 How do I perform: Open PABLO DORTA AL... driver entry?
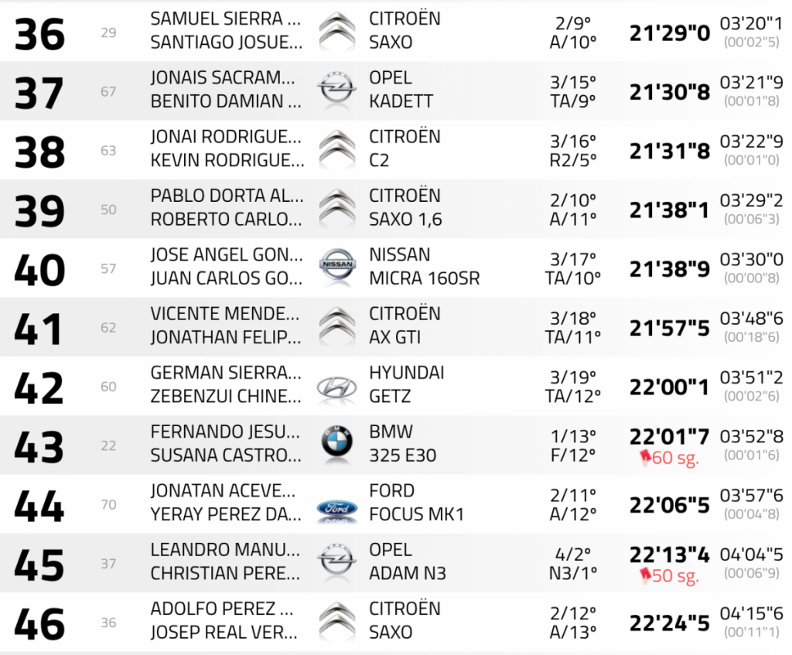point(227,196)
